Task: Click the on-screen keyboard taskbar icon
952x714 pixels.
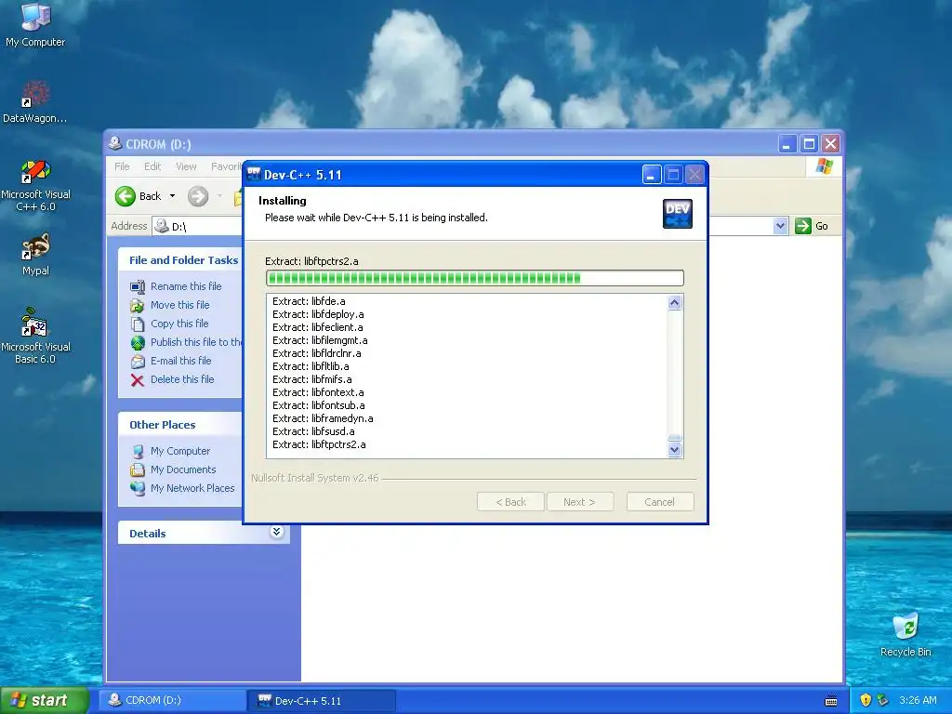Action: [x=831, y=701]
